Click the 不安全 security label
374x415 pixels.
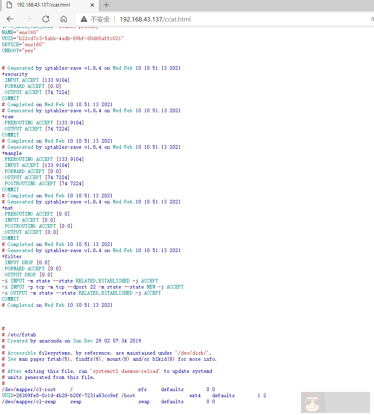tap(100, 19)
